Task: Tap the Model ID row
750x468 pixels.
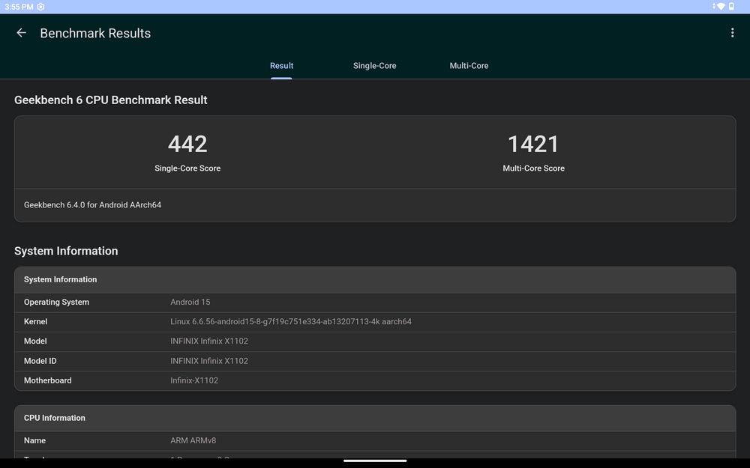Action: 375,361
